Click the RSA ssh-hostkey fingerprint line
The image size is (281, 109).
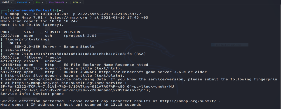pyautogui.click(x=73, y=54)
